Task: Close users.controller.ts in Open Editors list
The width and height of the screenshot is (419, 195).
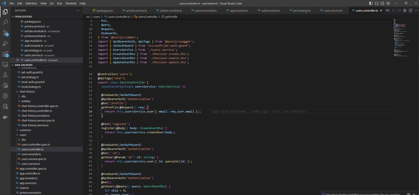Action: [17, 60]
